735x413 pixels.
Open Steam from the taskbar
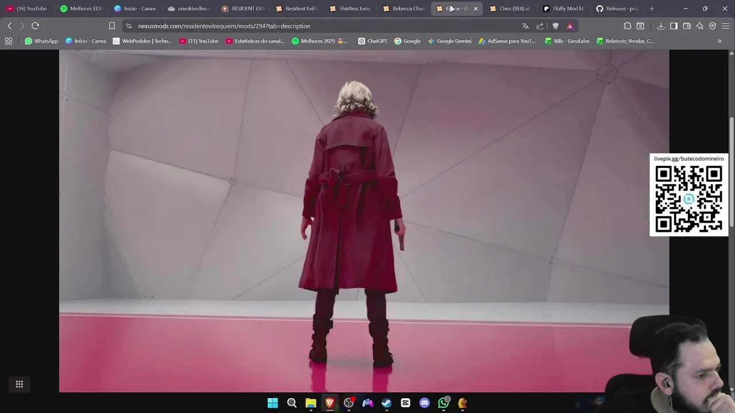[x=386, y=403]
